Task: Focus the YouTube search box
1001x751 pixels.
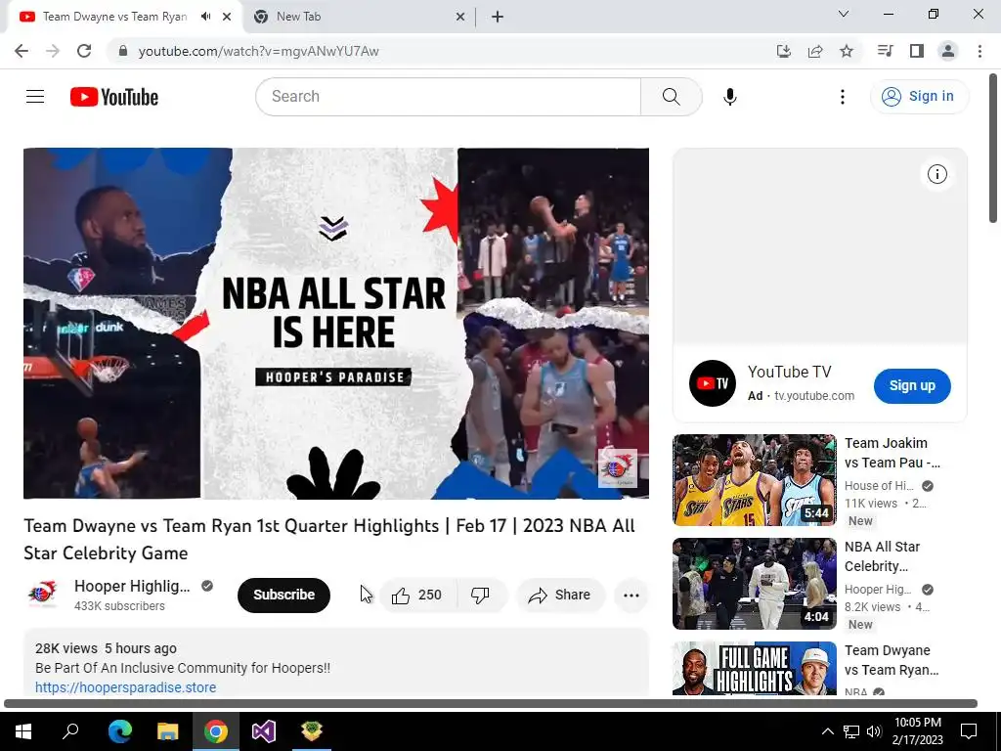Action: point(448,97)
